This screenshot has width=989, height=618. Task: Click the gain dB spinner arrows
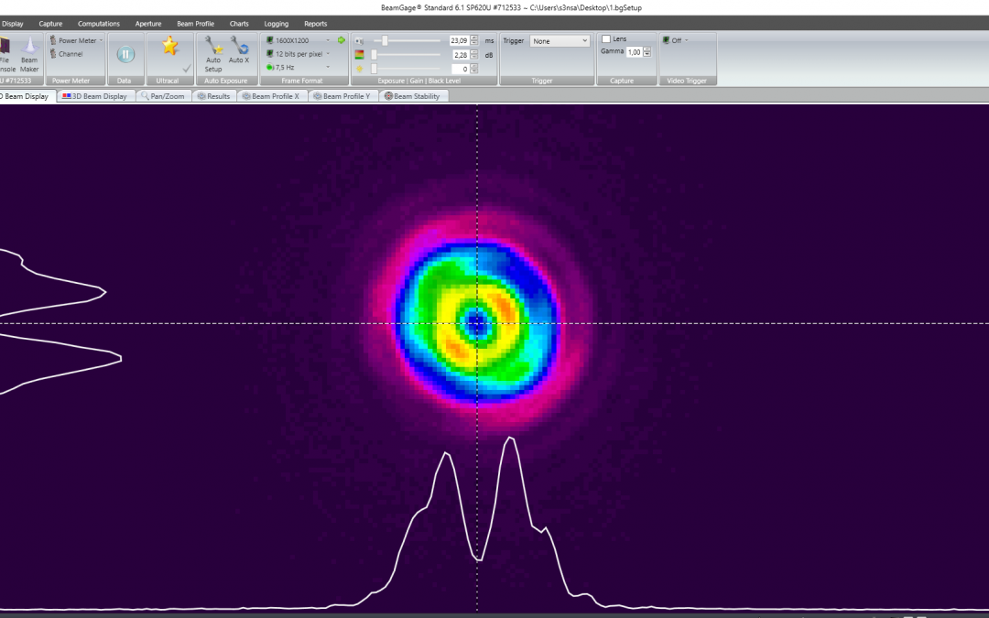tap(474, 55)
